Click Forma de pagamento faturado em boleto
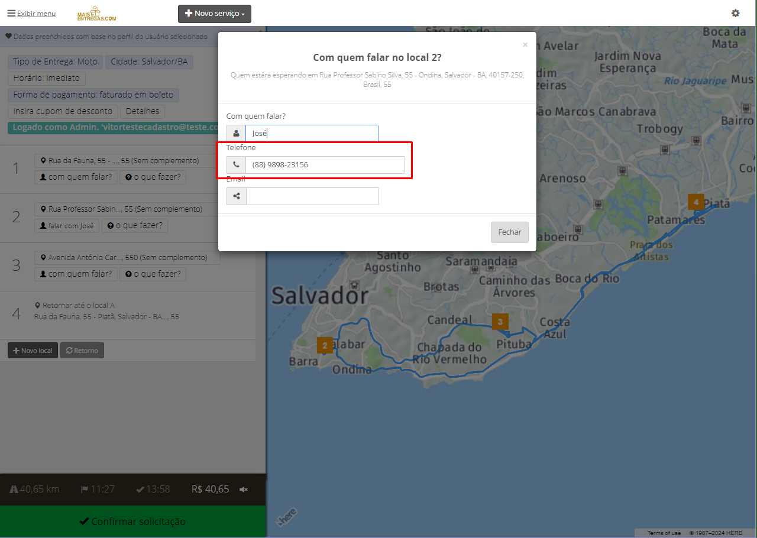757x538 pixels. [x=93, y=95]
